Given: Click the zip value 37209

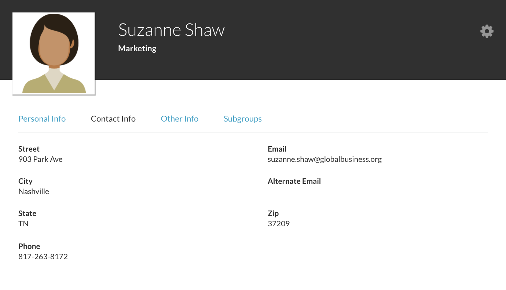Looking at the screenshot, I should coord(279,224).
